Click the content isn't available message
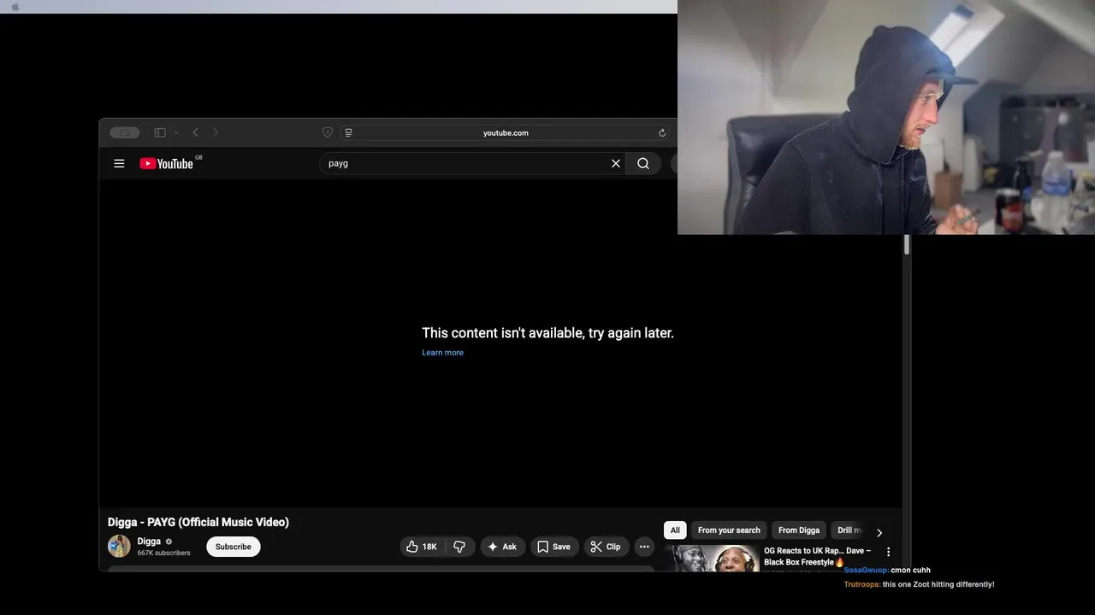This screenshot has width=1095, height=615. pyautogui.click(x=547, y=333)
